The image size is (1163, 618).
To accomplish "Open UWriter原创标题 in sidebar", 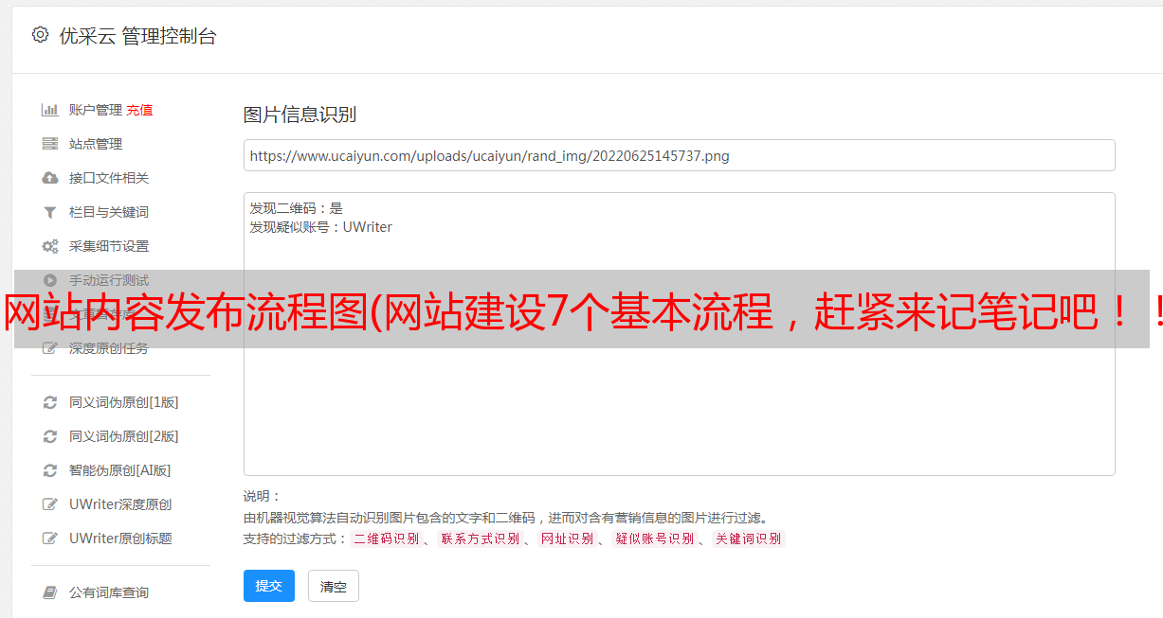I will [120, 539].
